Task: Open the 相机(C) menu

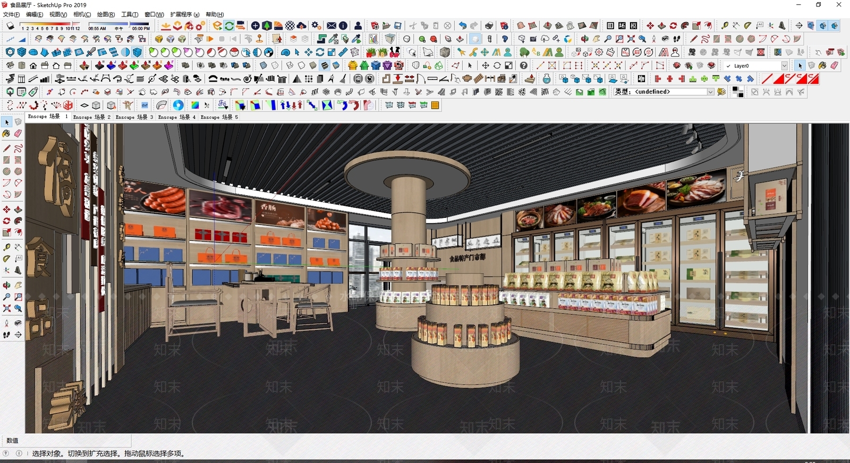Action: [82, 14]
